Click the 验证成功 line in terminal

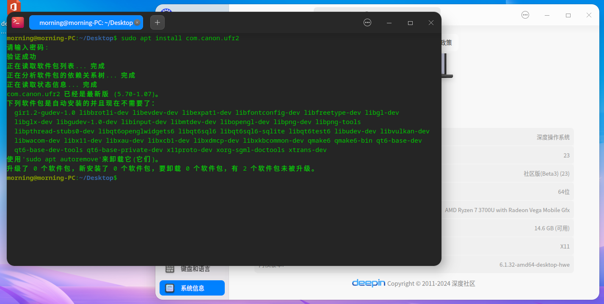22,57
